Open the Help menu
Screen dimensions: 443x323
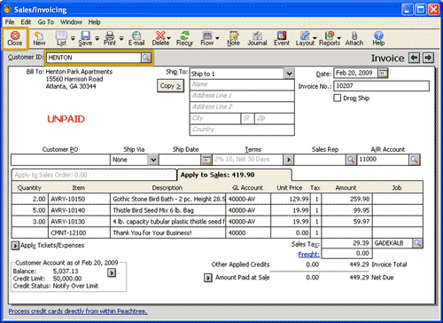[94, 22]
